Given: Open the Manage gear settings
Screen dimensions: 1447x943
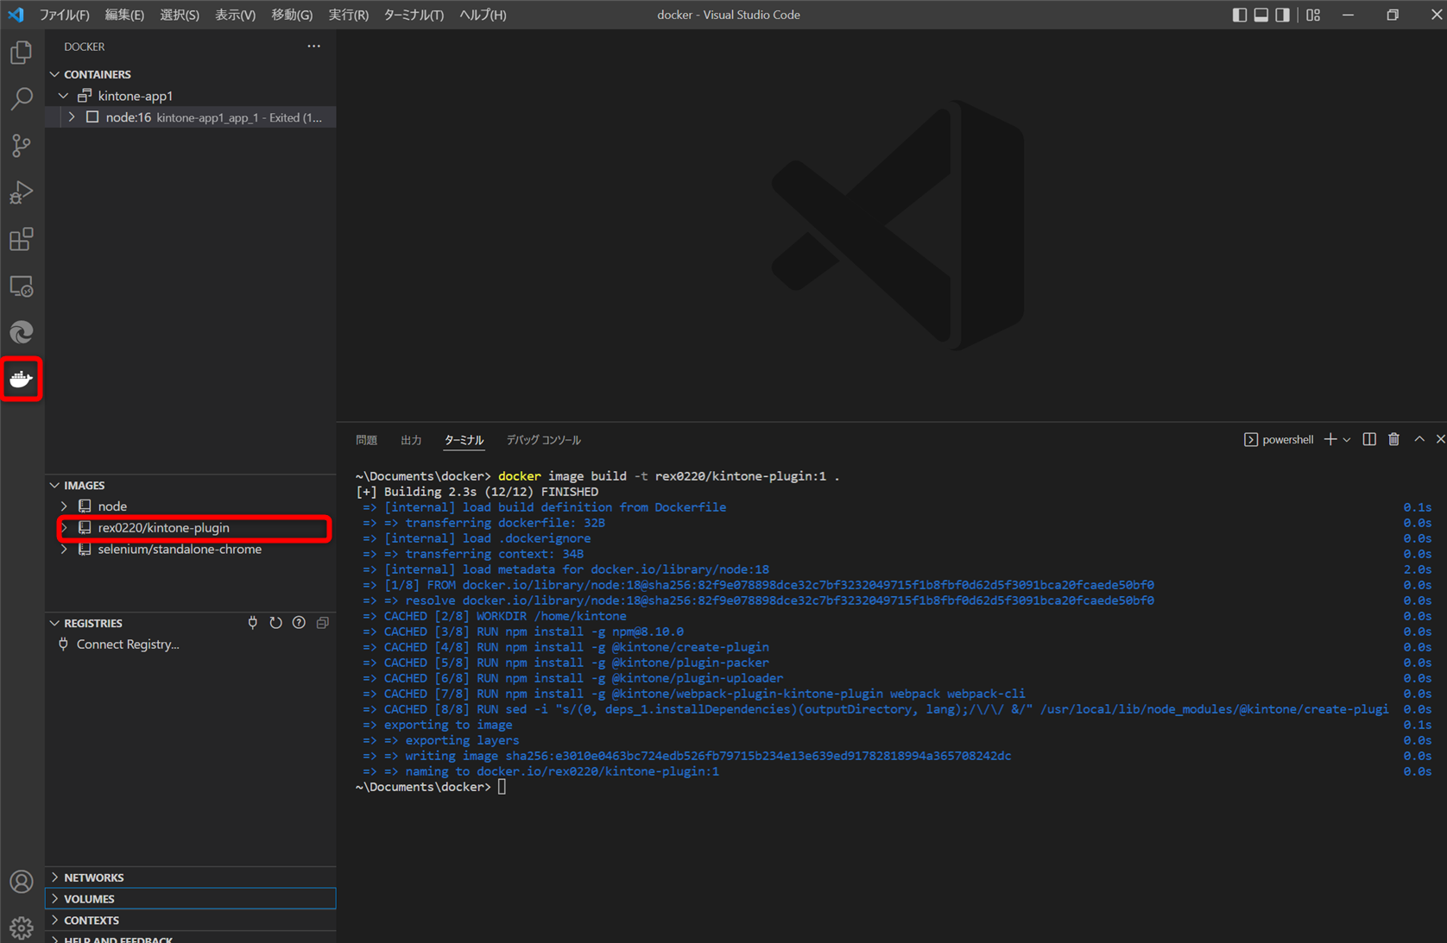Looking at the screenshot, I should pyautogui.click(x=22, y=927).
